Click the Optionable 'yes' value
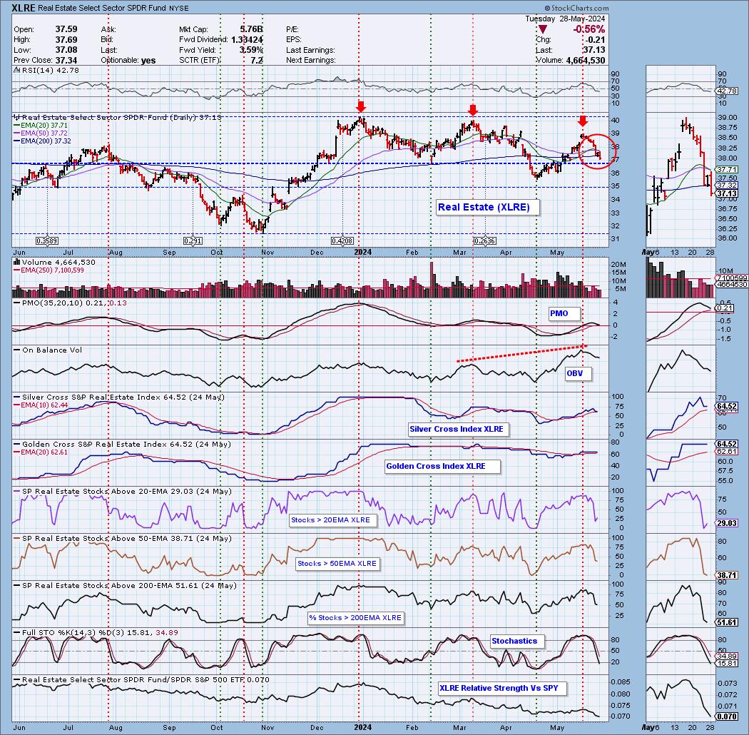Screen dimensions: 749x735 pyautogui.click(x=148, y=60)
